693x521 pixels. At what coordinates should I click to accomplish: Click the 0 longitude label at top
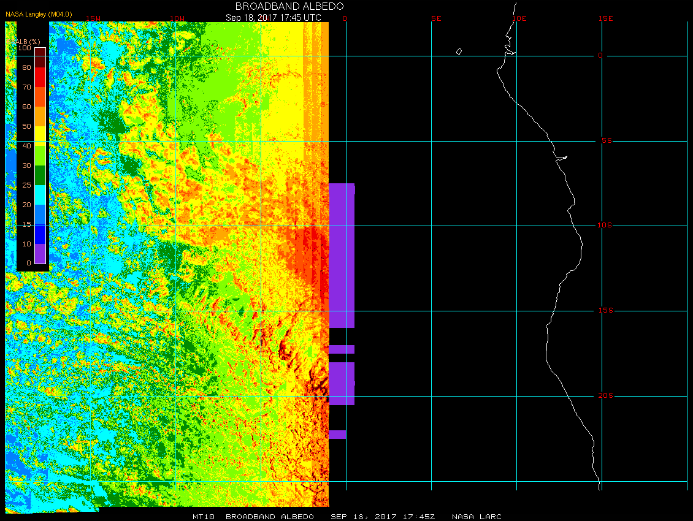click(345, 18)
